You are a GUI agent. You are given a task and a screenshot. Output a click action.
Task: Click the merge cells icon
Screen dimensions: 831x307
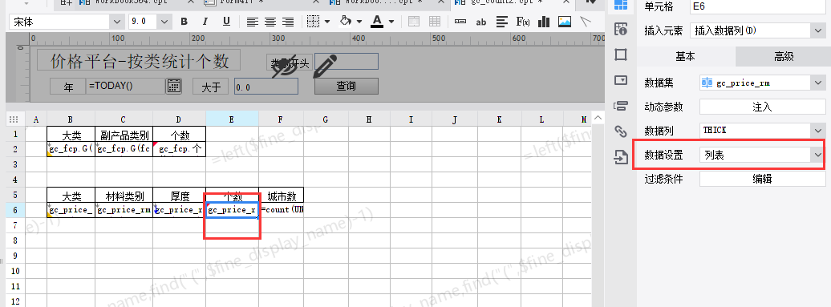click(413, 22)
